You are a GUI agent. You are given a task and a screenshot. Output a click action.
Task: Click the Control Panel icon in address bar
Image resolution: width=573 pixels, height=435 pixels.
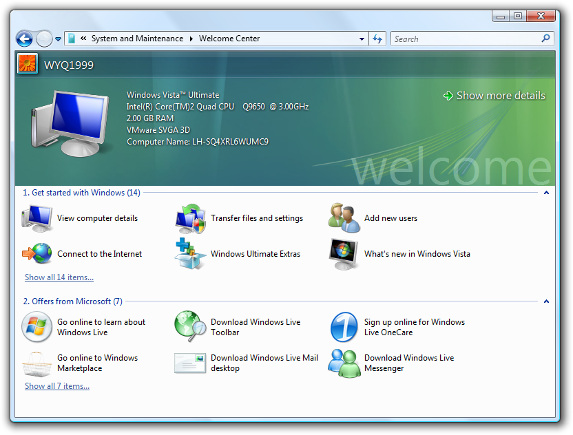(72, 39)
